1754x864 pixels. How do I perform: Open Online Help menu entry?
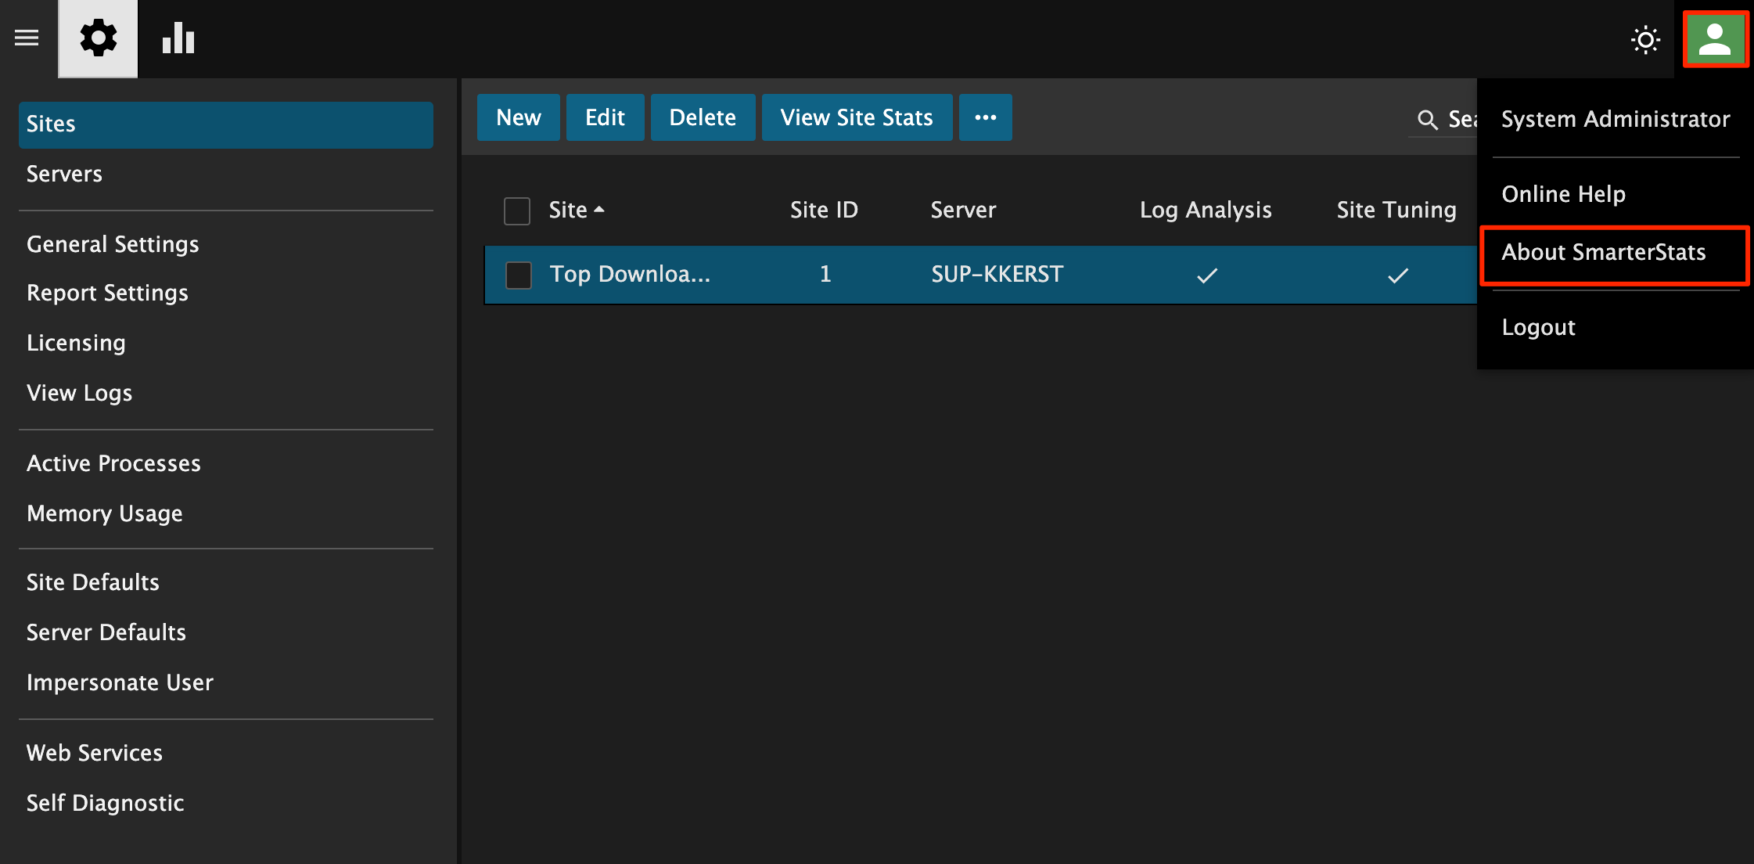point(1563,194)
